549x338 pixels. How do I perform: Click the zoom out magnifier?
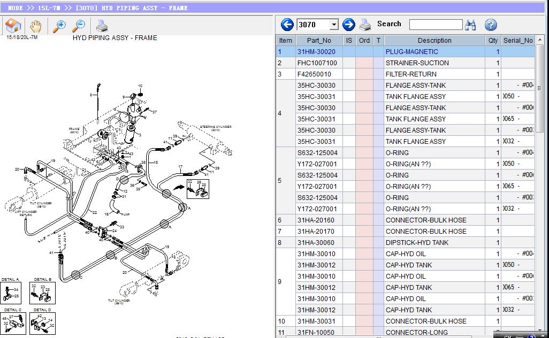[79, 25]
